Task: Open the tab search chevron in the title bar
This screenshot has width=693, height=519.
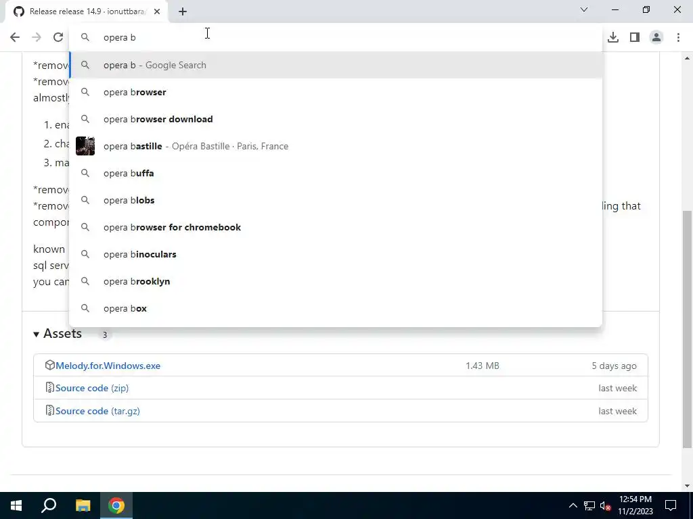Action: click(x=584, y=9)
